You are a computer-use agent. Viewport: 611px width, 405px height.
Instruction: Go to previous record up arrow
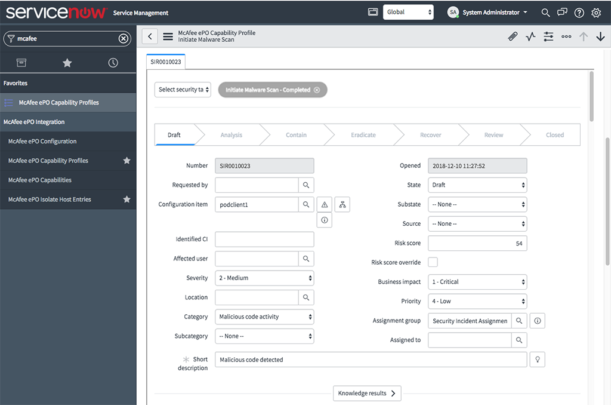tap(584, 36)
